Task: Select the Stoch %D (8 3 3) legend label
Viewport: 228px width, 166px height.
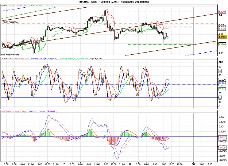Action: pyautogui.click(x=20, y=58)
